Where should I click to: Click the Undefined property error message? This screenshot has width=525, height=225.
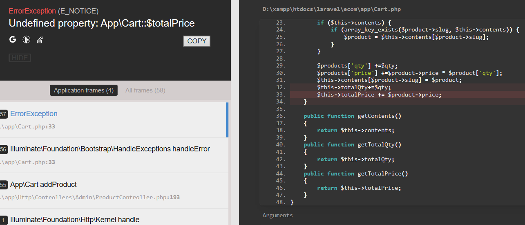(102, 23)
